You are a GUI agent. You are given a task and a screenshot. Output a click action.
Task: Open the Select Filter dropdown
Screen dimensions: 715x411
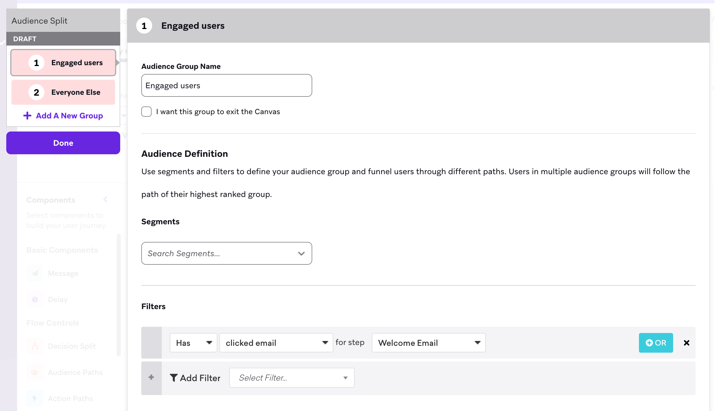pos(292,378)
